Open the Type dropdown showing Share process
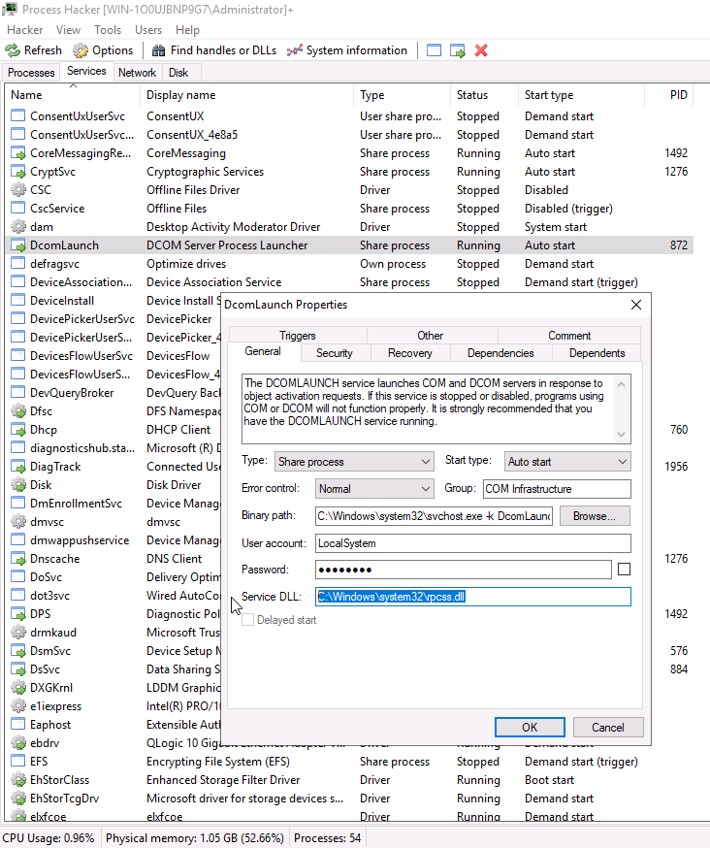This screenshot has width=710, height=848. [x=354, y=462]
